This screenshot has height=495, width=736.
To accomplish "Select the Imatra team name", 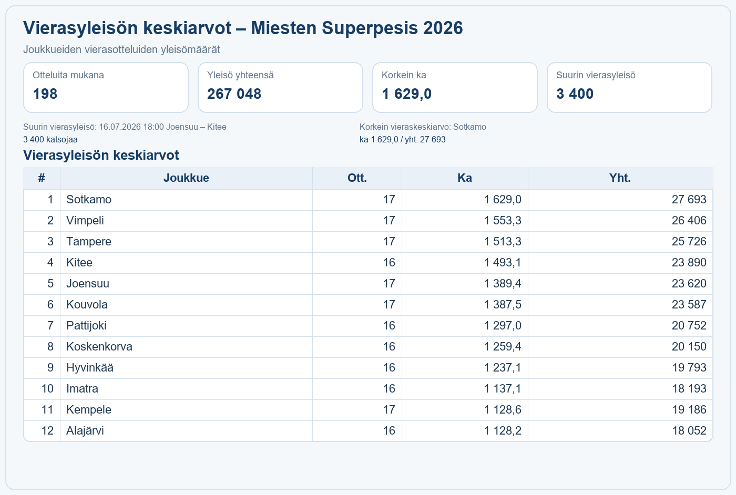I will tap(82, 389).
